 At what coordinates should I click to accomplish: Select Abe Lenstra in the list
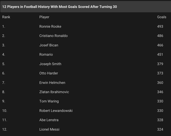pyautogui.click(x=49, y=120)
